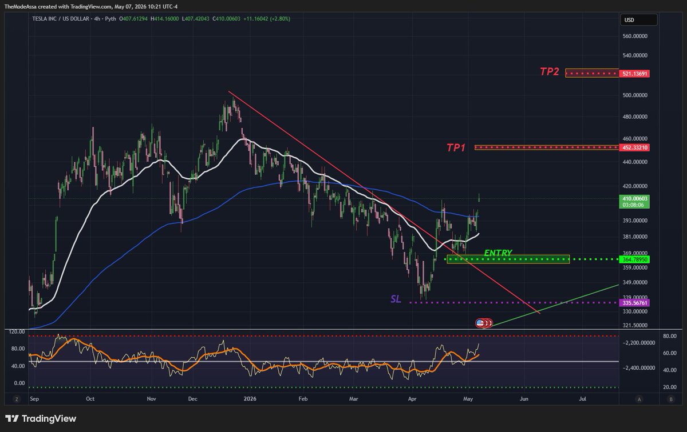Click the 381.00000 price axis value

click(x=635, y=237)
